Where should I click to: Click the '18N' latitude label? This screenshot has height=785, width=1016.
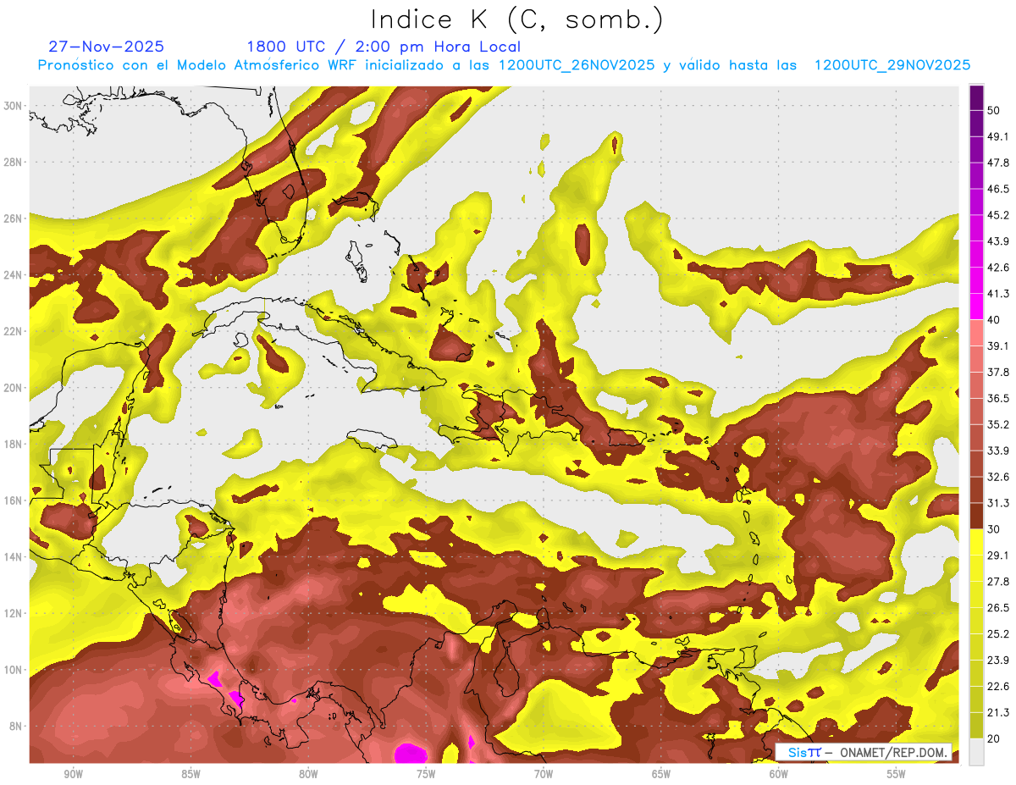pyautogui.click(x=13, y=444)
